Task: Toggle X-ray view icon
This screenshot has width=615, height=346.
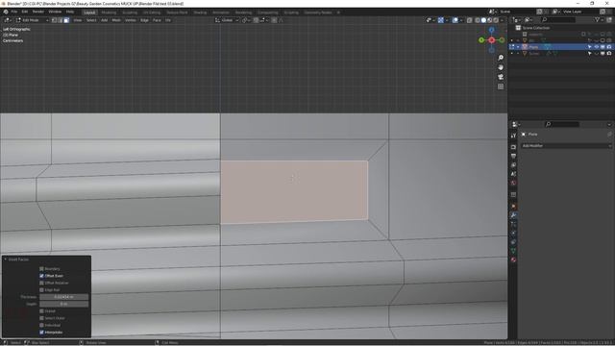Action: coord(470,20)
